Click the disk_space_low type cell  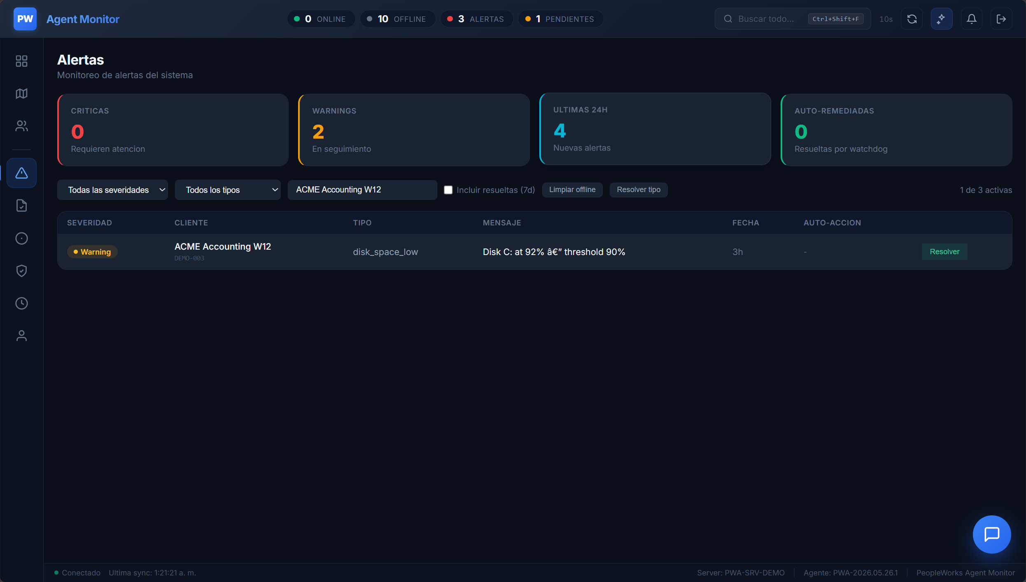(385, 252)
